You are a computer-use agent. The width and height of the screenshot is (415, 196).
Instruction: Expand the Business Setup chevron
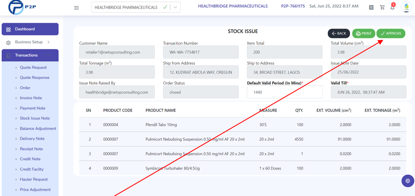tap(48, 42)
